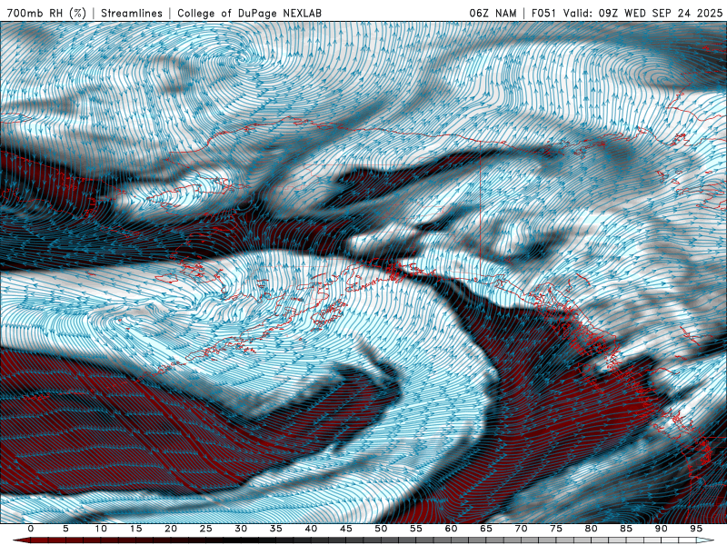Click the colorbar label "20"
Screen dimensions: 727x545
pyautogui.click(x=171, y=529)
